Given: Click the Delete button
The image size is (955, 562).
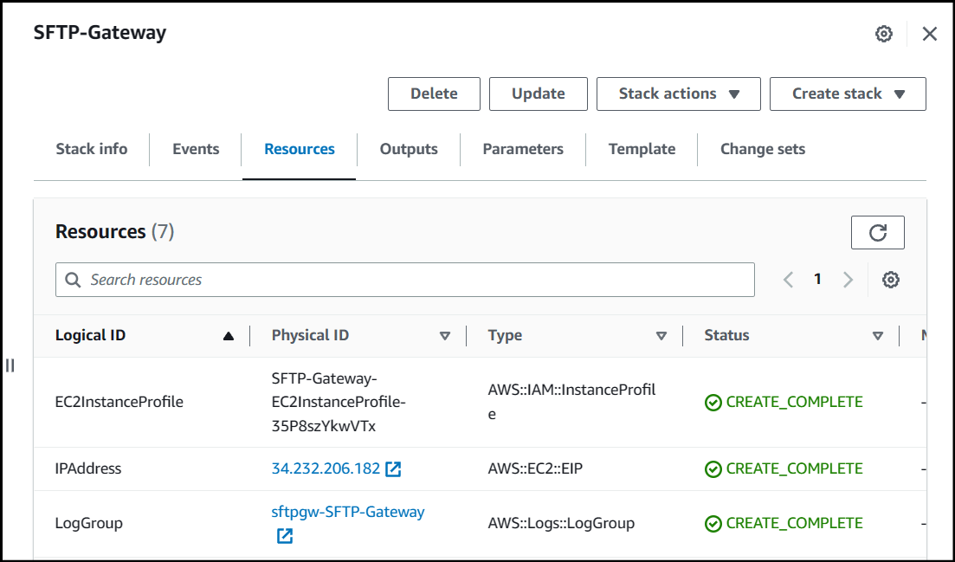Looking at the screenshot, I should point(434,94).
